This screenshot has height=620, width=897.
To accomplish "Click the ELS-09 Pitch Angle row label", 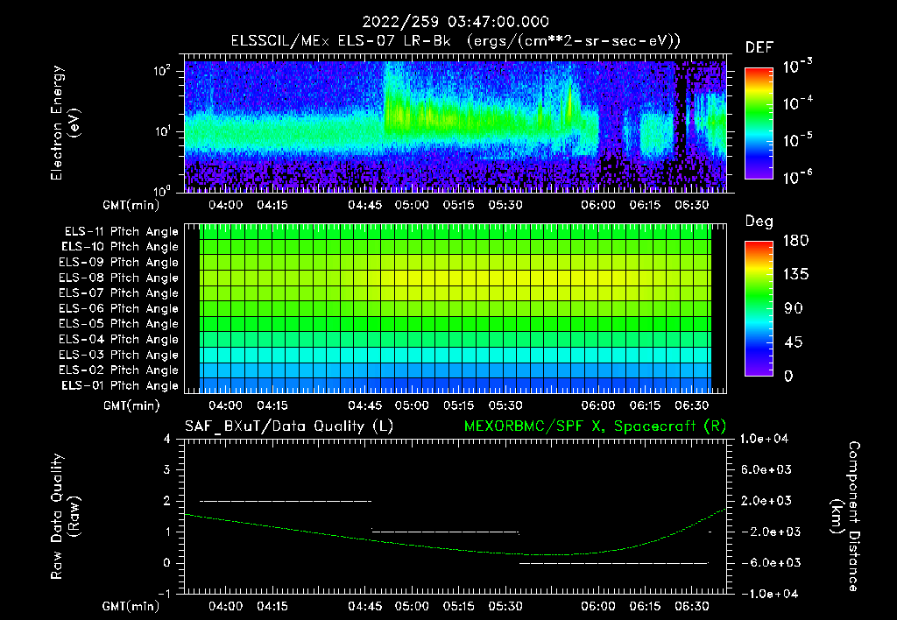I will (x=118, y=263).
